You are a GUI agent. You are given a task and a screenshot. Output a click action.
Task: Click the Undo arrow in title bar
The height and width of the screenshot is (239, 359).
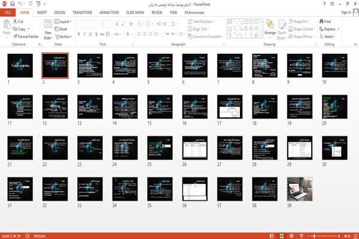coord(20,4)
